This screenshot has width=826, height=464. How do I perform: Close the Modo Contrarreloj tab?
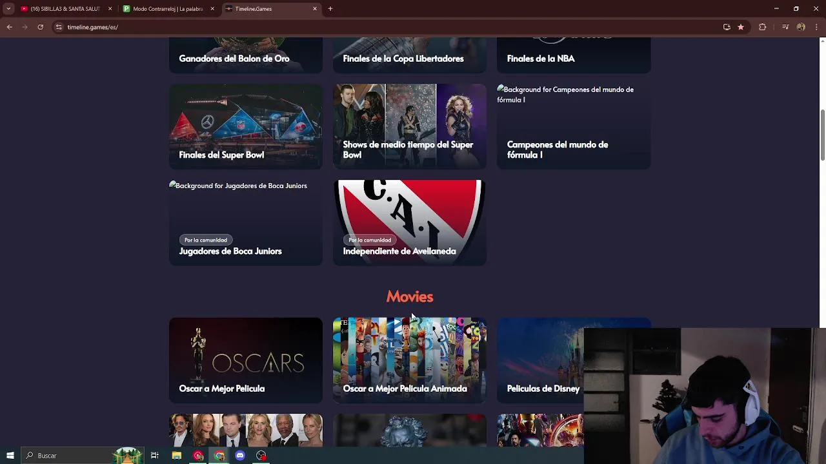click(x=212, y=8)
